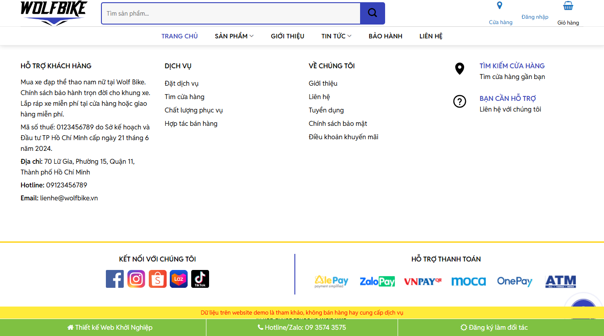This screenshot has width=604, height=336.
Task: Expand the Sản phẩm menu chevron
Action: tap(252, 36)
